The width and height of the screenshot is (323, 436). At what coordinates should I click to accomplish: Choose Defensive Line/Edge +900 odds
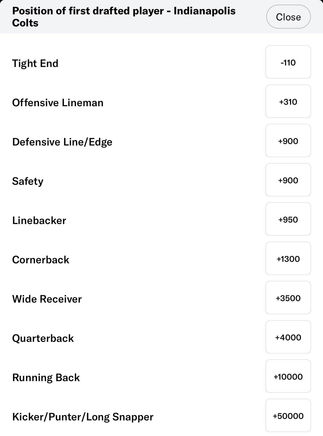(x=288, y=141)
